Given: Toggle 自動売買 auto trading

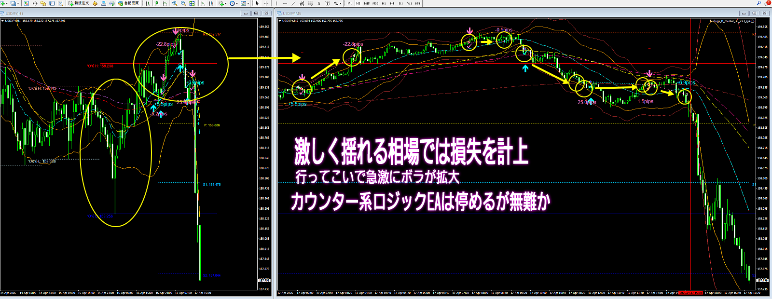Looking at the screenshot, I should [x=128, y=3].
